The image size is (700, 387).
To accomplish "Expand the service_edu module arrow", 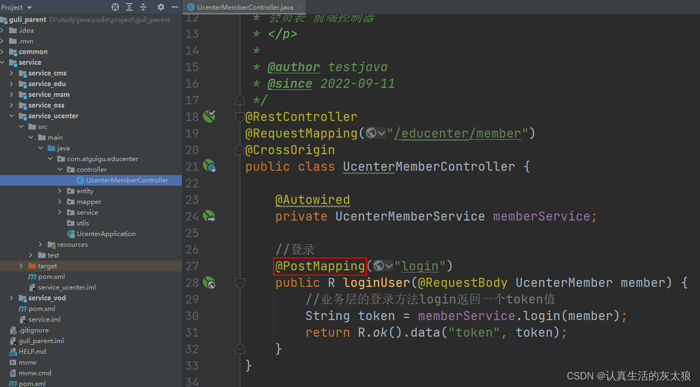I will (12, 84).
